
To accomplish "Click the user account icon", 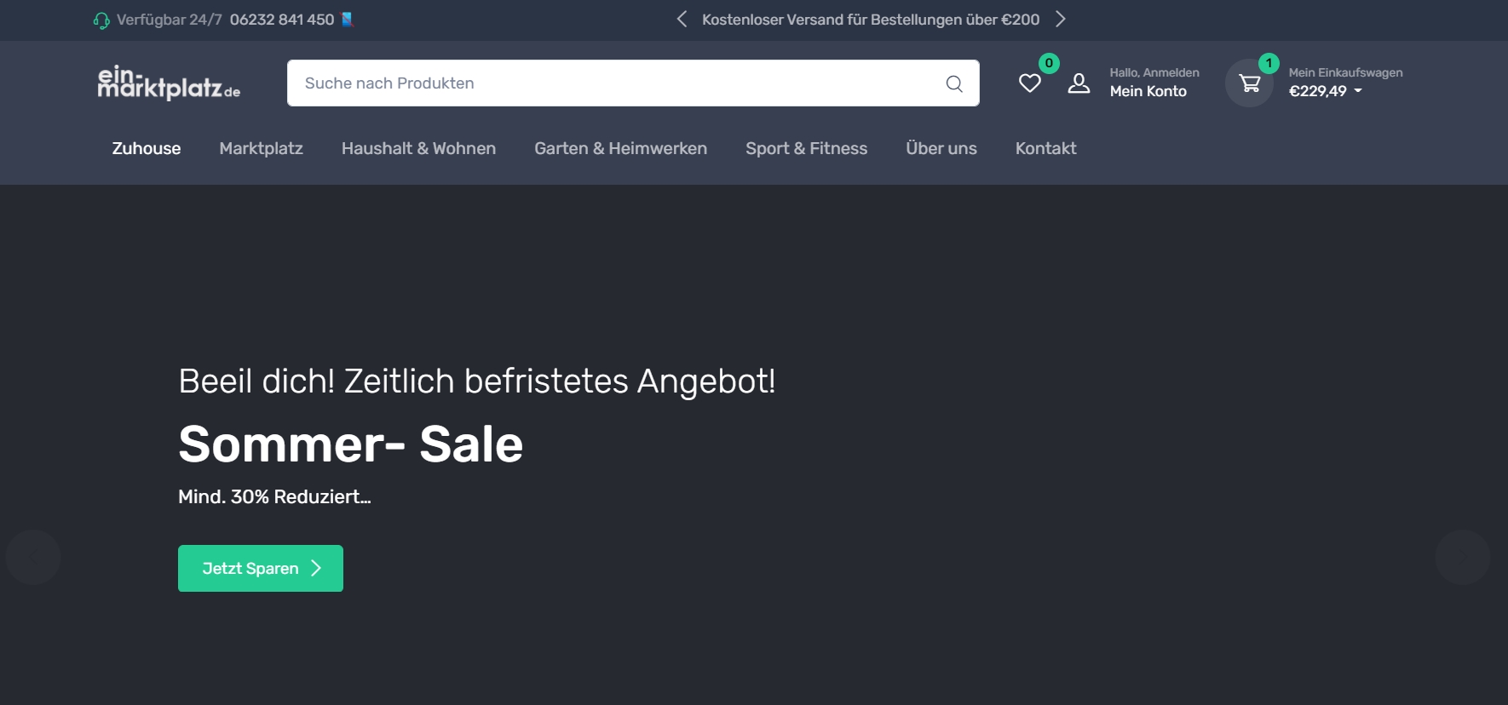I will [x=1079, y=83].
